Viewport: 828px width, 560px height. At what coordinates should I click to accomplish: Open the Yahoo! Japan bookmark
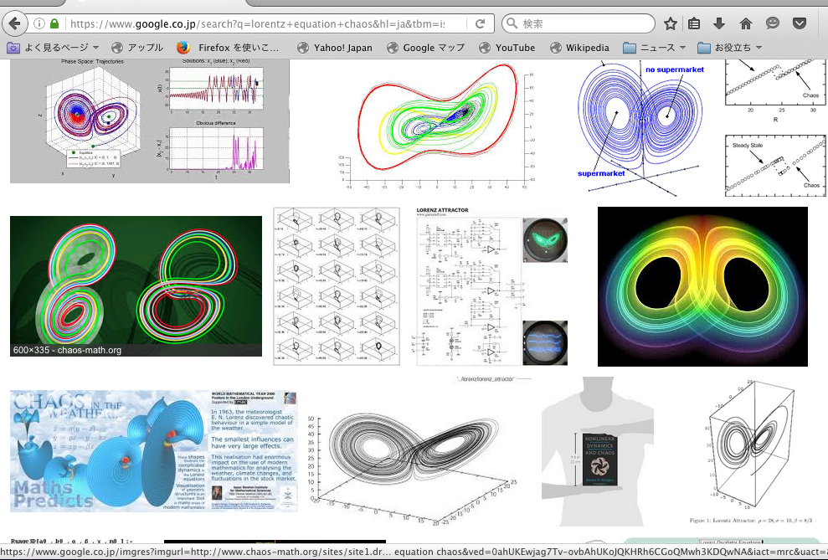pos(335,48)
